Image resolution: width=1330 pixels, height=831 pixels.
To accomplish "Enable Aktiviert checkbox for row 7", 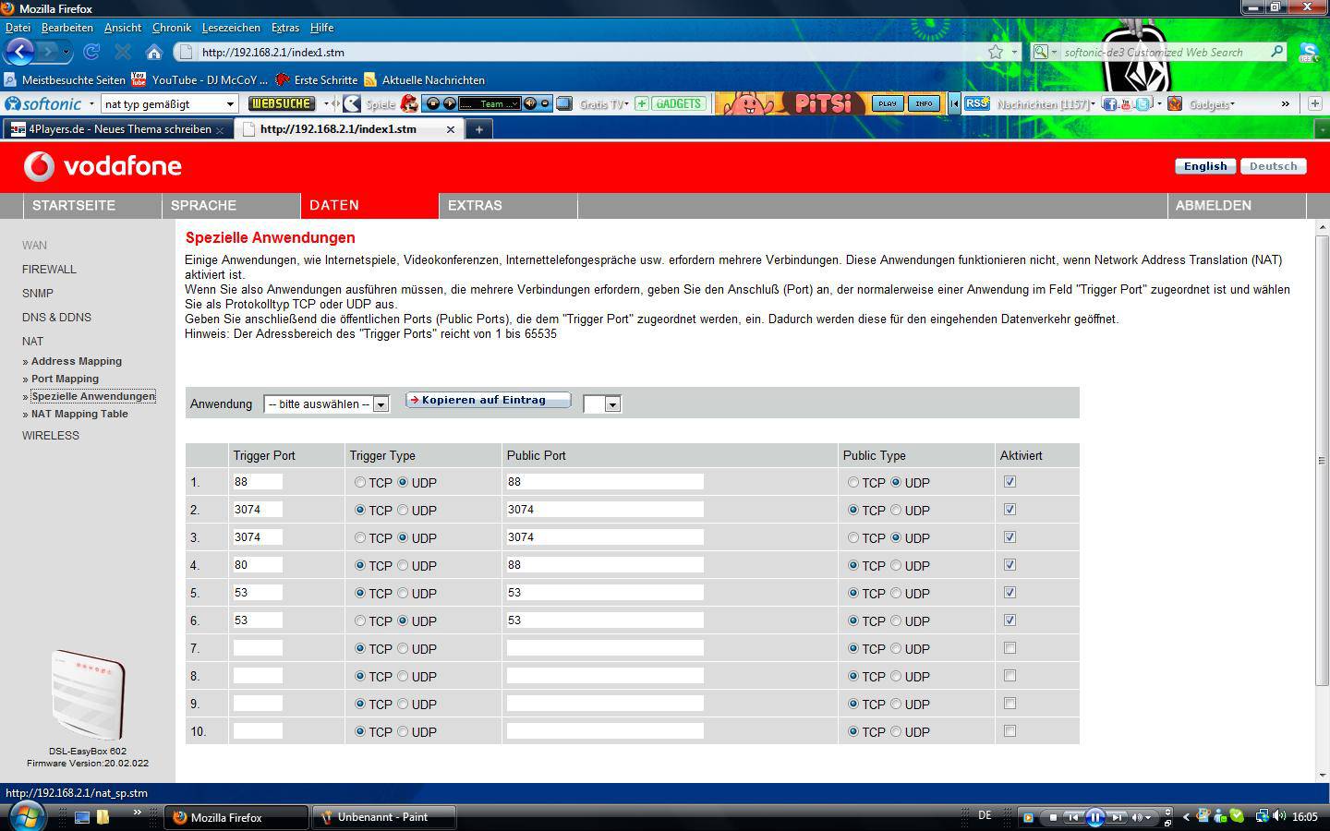I will [1010, 648].
